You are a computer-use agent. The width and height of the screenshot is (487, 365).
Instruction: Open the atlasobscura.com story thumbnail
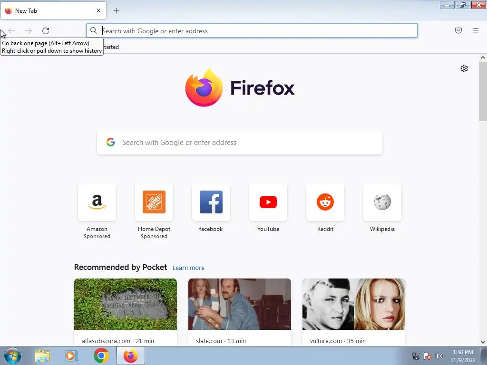tap(126, 304)
